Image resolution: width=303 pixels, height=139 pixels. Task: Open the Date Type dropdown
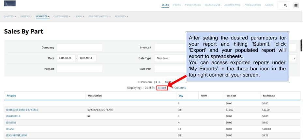point(170,58)
